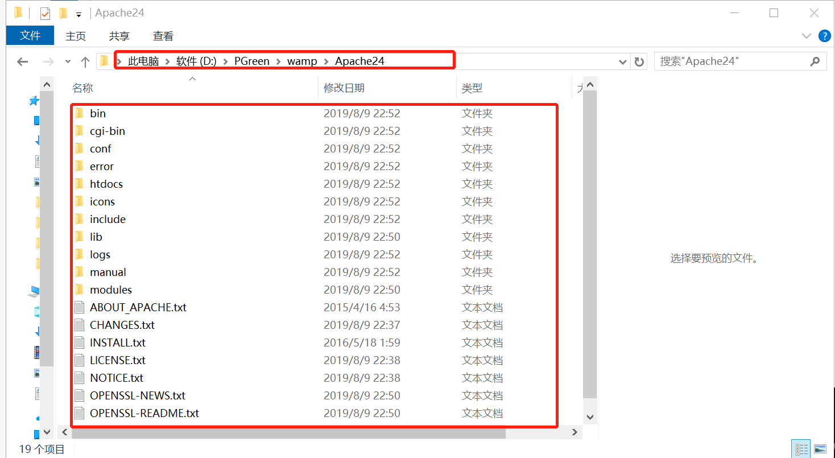835x458 pixels.
Task: Navigate to wamp breadcrumb
Action: [302, 61]
